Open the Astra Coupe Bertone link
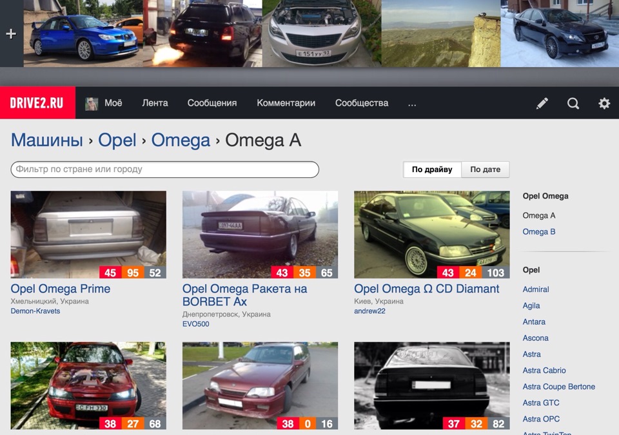Image resolution: width=619 pixels, height=435 pixels. tap(559, 387)
